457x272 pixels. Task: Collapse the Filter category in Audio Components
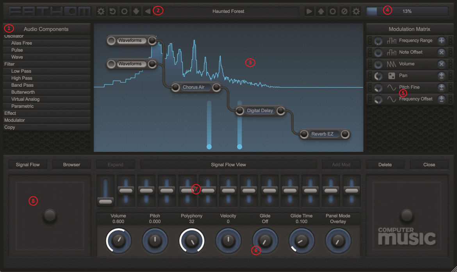coord(46,64)
